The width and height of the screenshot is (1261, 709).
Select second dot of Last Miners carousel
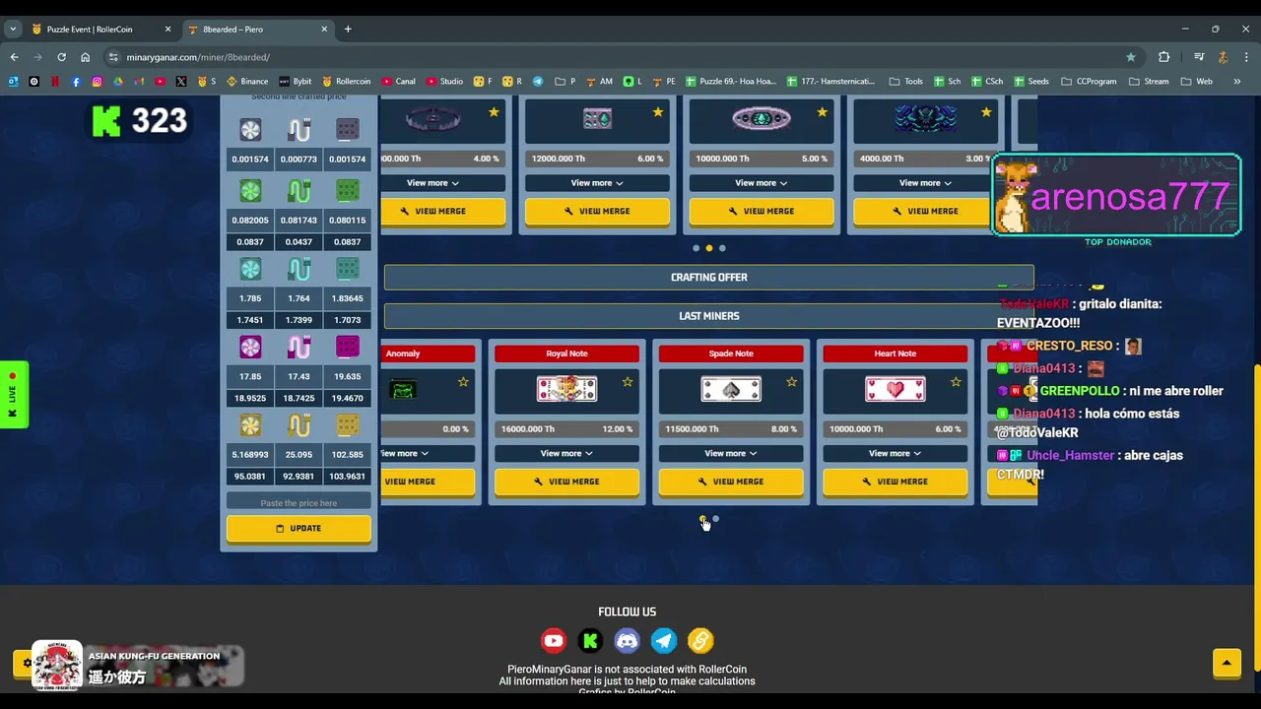pyautogui.click(x=716, y=519)
